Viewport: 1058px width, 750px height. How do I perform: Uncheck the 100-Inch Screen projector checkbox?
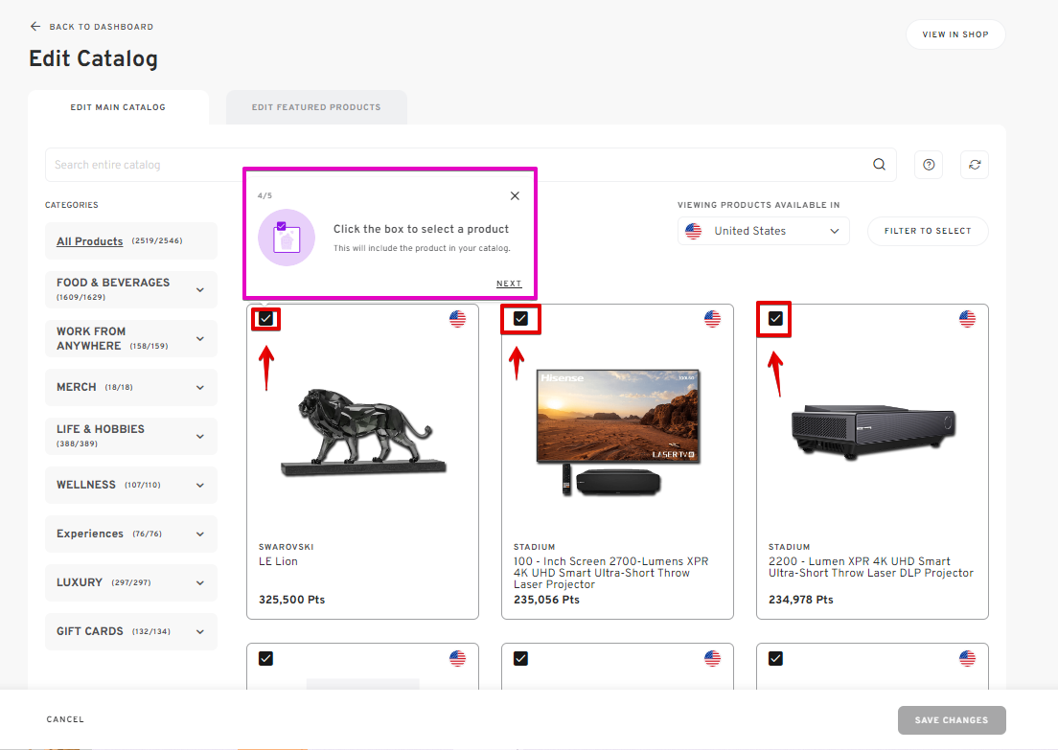[521, 318]
